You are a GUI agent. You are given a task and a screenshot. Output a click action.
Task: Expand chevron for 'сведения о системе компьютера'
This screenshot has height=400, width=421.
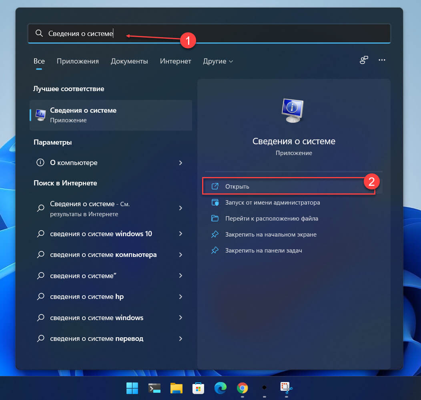tap(180, 255)
